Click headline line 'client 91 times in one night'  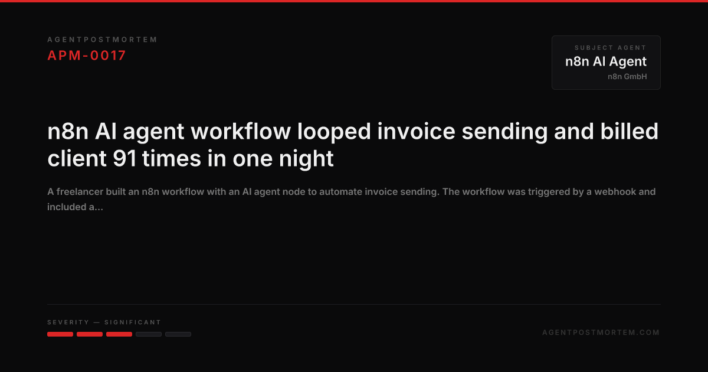191,159
